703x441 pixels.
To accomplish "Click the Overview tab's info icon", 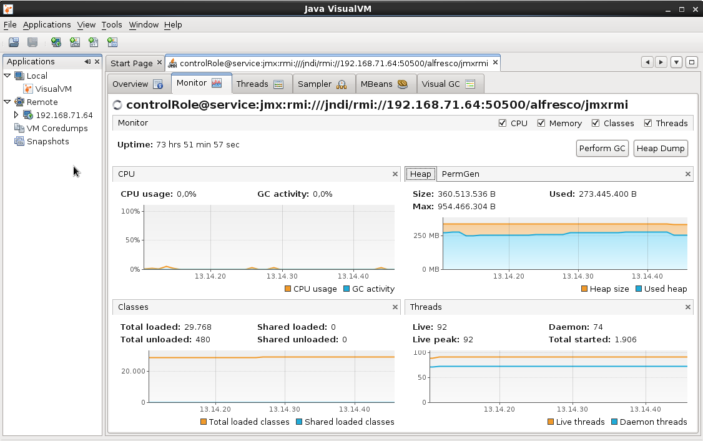I will tap(158, 84).
